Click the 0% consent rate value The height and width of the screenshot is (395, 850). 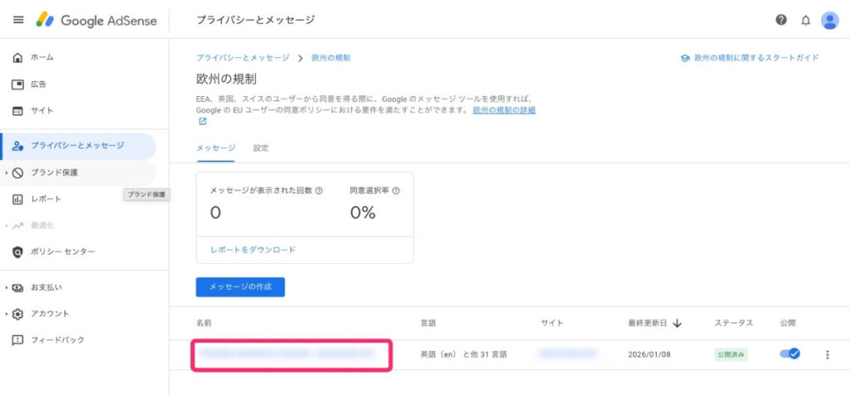[363, 213]
